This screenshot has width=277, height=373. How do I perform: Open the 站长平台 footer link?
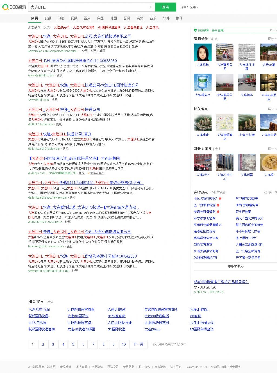click(176, 367)
